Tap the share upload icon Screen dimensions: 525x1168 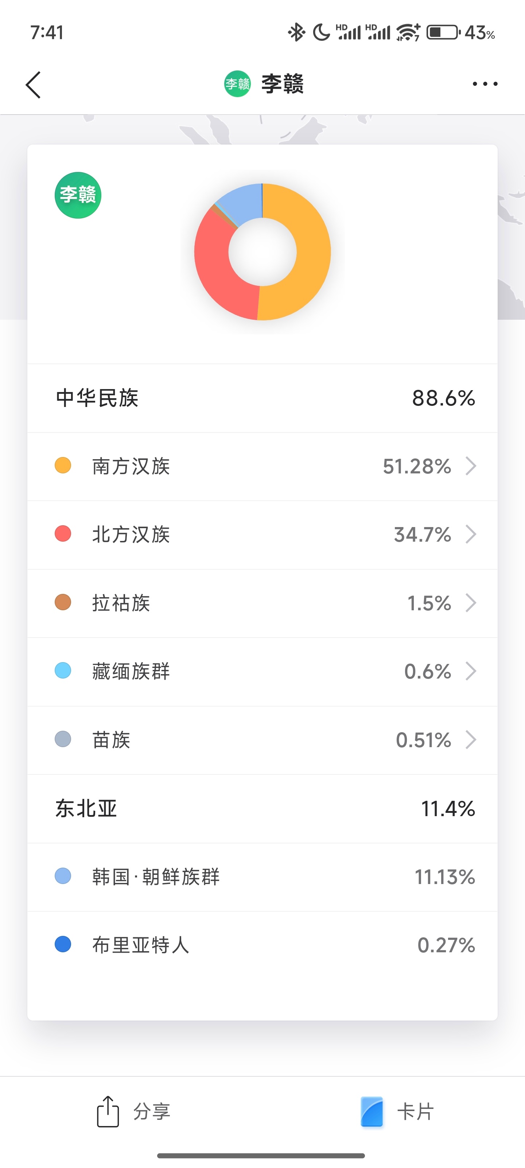click(108, 1111)
